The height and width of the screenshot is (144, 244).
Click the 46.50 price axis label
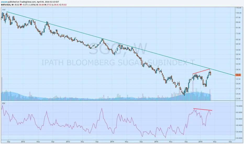coord(238,59)
